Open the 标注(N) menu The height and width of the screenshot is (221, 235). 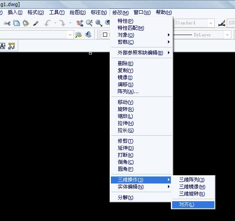[x=99, y=12]
